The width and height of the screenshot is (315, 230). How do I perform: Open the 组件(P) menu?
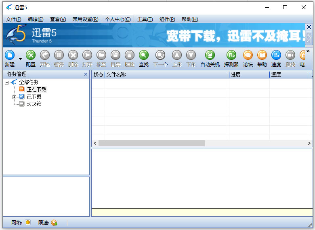(167, 19)
